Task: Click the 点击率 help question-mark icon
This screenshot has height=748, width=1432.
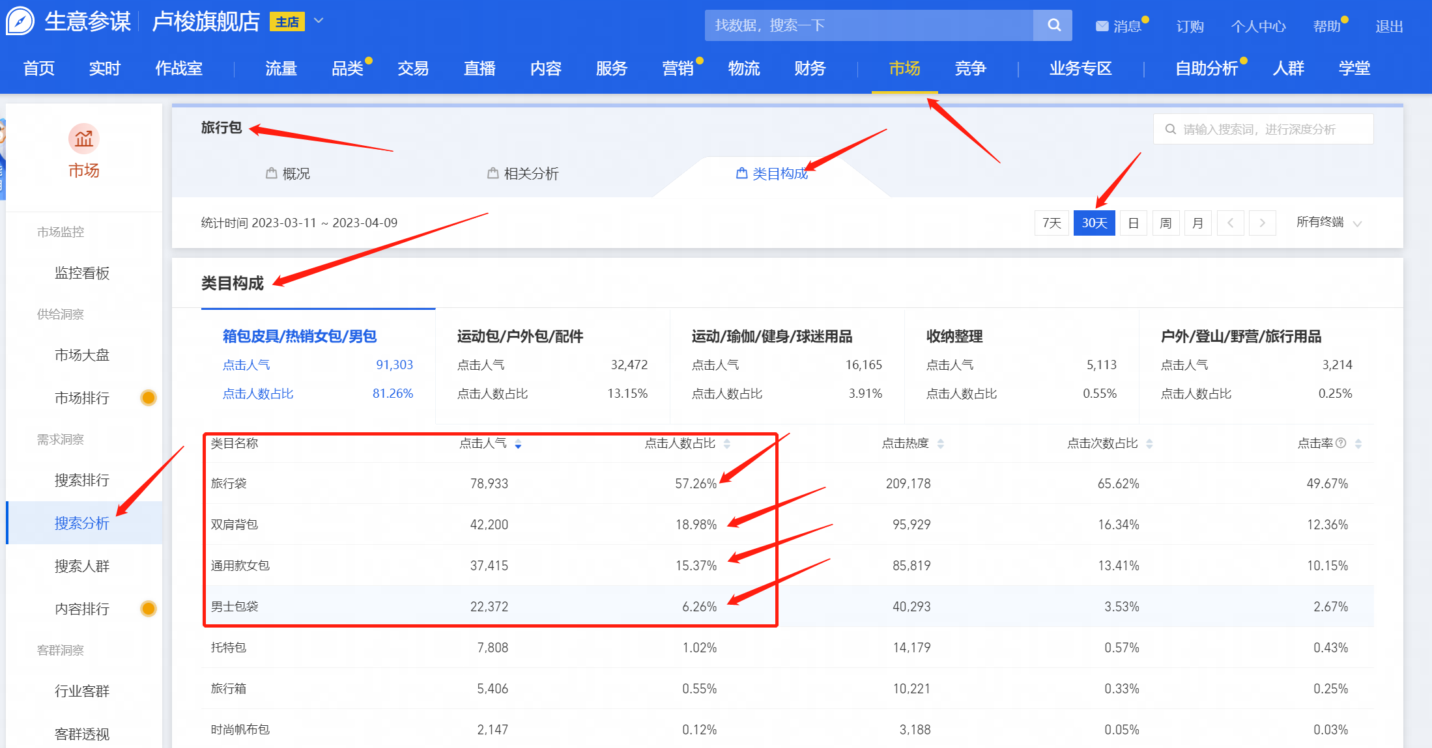Action: 1341,443
